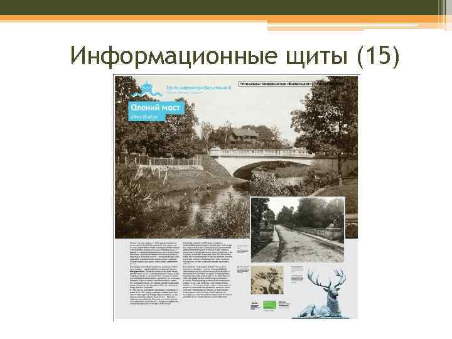Click the small sepia map thumbnail
Screen dimensions: 452x339
267,280
